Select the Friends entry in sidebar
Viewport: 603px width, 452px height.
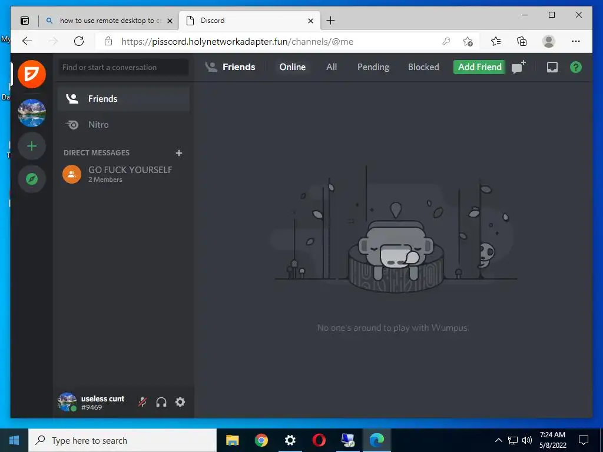point(124,99)
